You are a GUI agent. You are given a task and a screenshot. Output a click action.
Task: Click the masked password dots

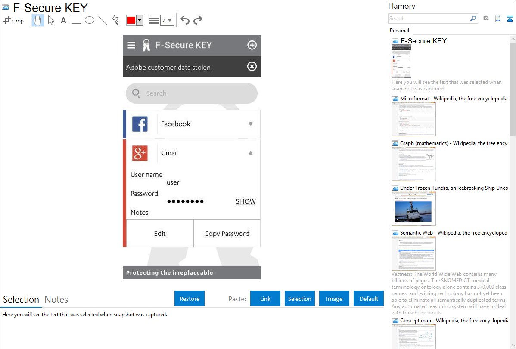point(185,201)
